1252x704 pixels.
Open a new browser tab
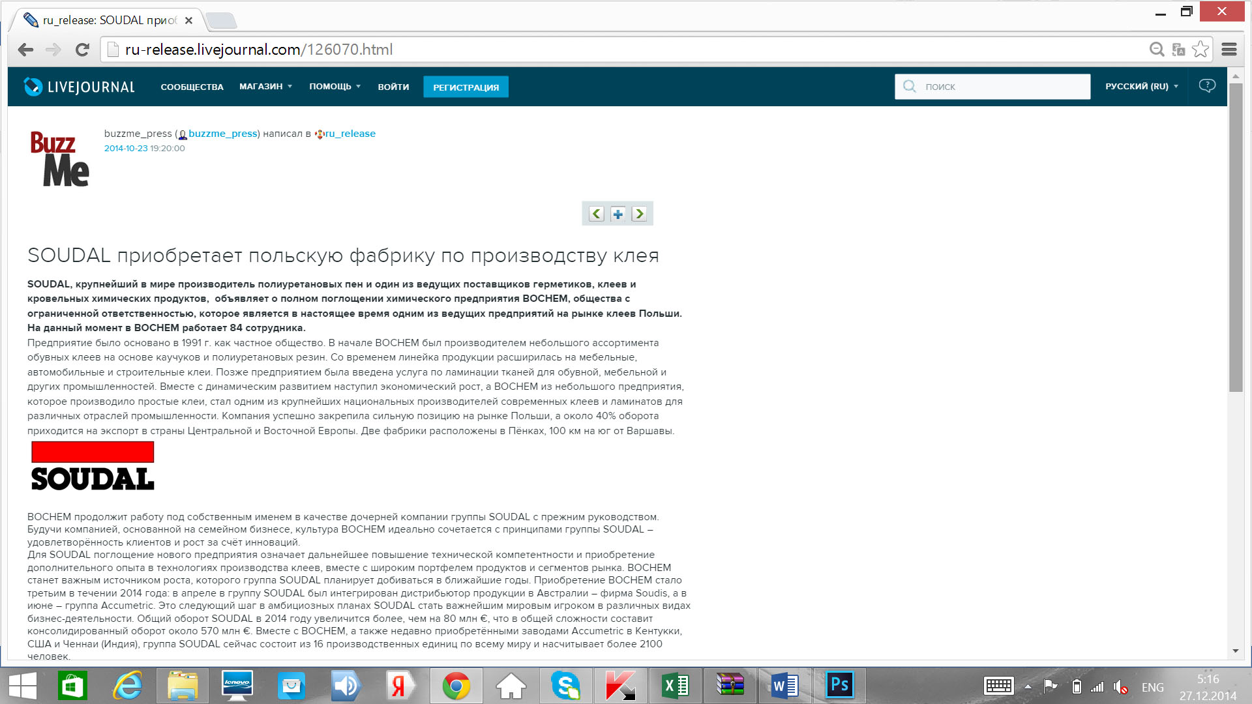point(221,21)
